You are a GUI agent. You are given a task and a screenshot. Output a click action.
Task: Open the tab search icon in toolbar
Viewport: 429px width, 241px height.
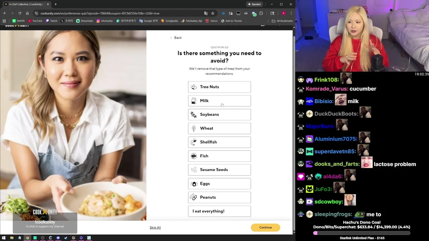click(272, 13)
